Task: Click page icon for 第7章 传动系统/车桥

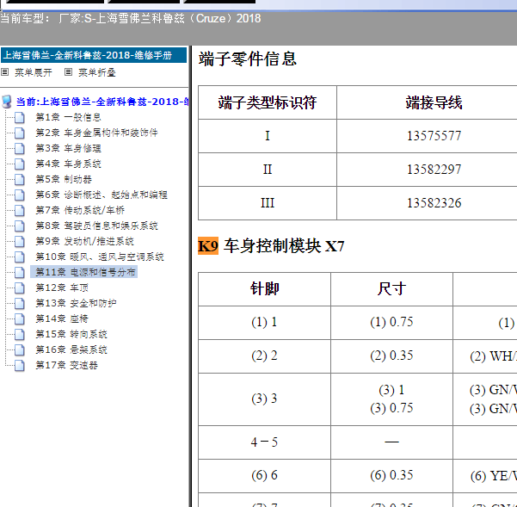Action: (x=20, y=210)
